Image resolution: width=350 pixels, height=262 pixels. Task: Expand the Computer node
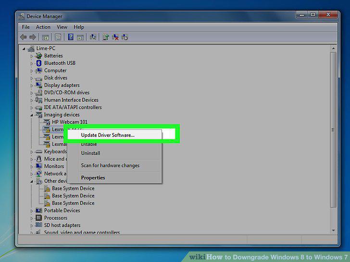coord(31,71)
